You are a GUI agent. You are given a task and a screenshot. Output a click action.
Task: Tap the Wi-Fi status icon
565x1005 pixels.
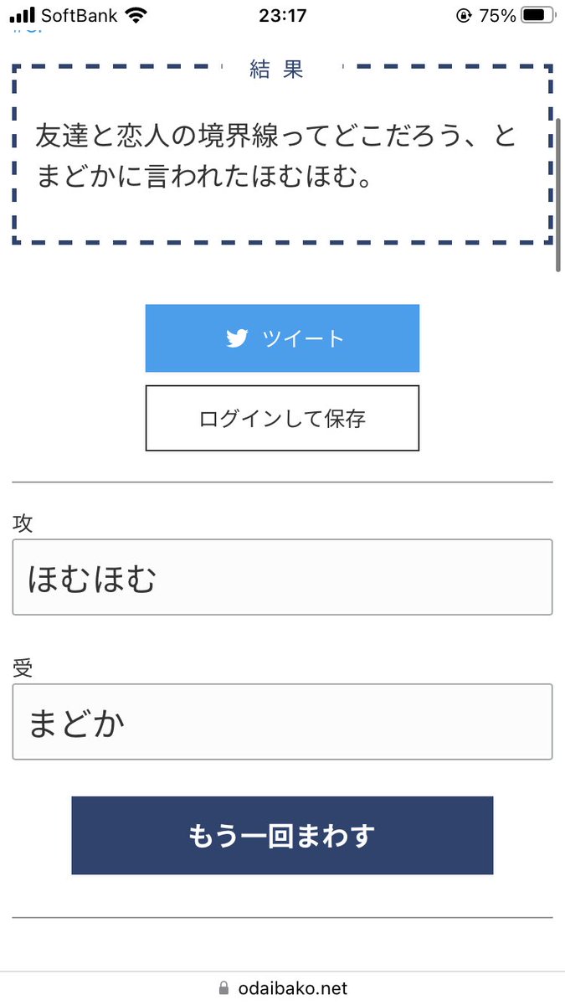(x=135, y=15)
